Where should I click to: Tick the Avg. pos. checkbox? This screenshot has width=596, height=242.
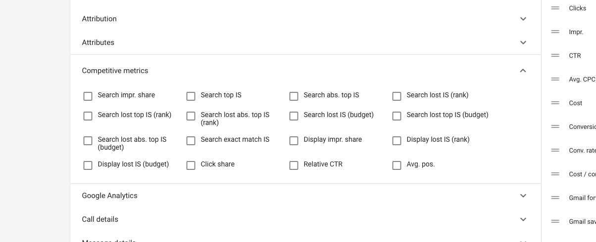point(397,165)
